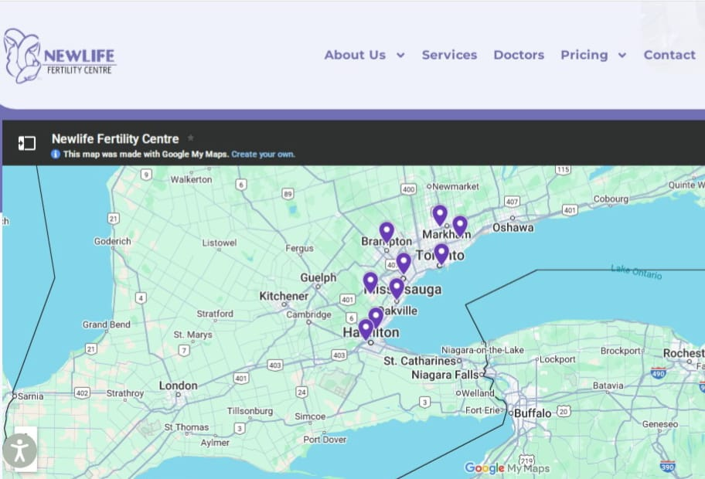Follow the 'Create your own' link
Screen dimensions: 705x479
[x=263, y=154]
